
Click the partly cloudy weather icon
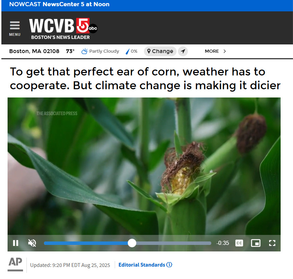(x=84, y=51)
